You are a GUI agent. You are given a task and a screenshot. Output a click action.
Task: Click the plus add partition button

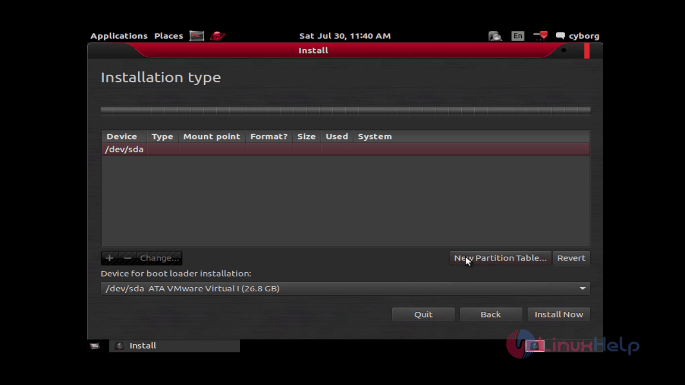pyautogui.click(x=109, y=258)
